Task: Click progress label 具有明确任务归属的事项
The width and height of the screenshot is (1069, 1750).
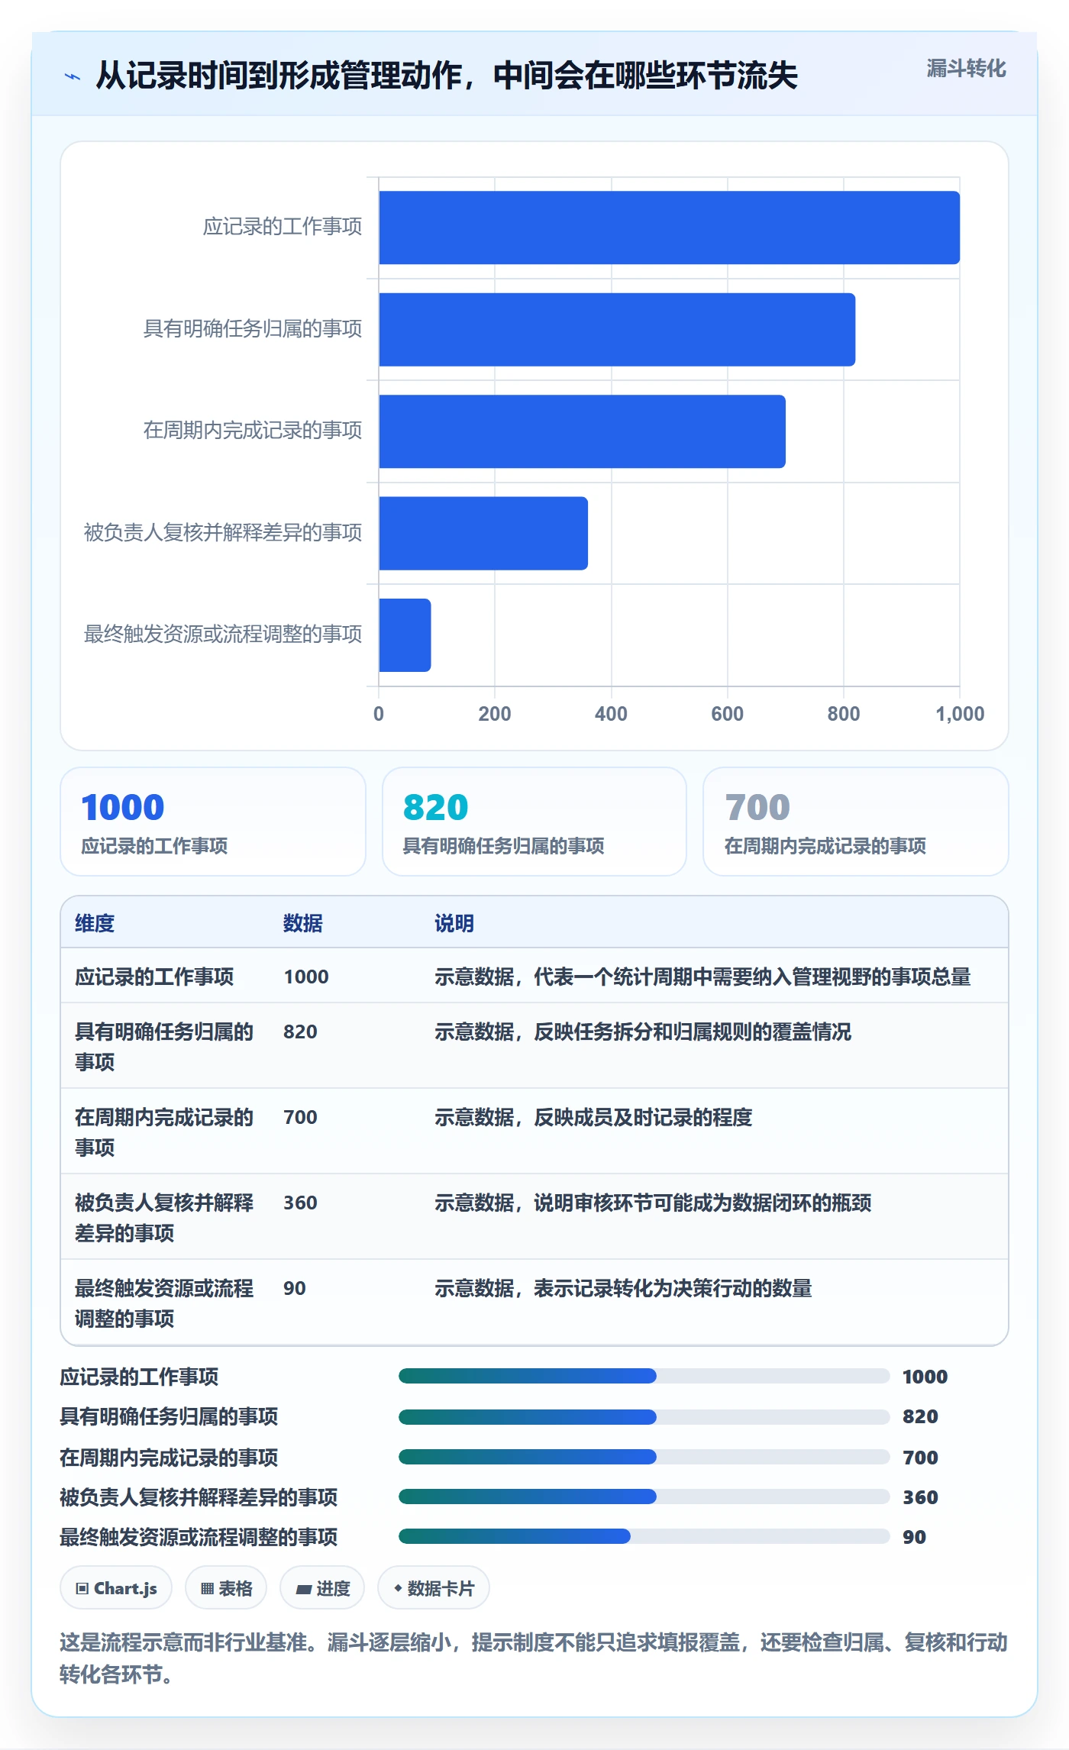Action: click(x=169, y=1416)
